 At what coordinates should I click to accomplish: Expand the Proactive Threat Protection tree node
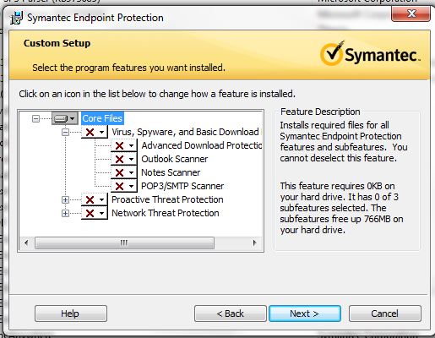[65, 199]
